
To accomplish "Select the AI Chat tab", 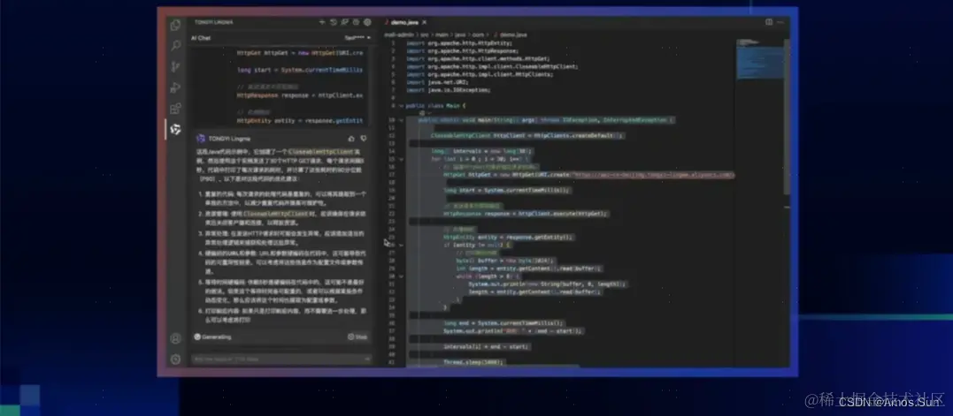I will point(201,38).
